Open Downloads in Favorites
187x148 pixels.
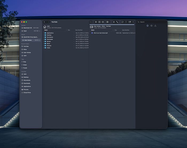31,83
